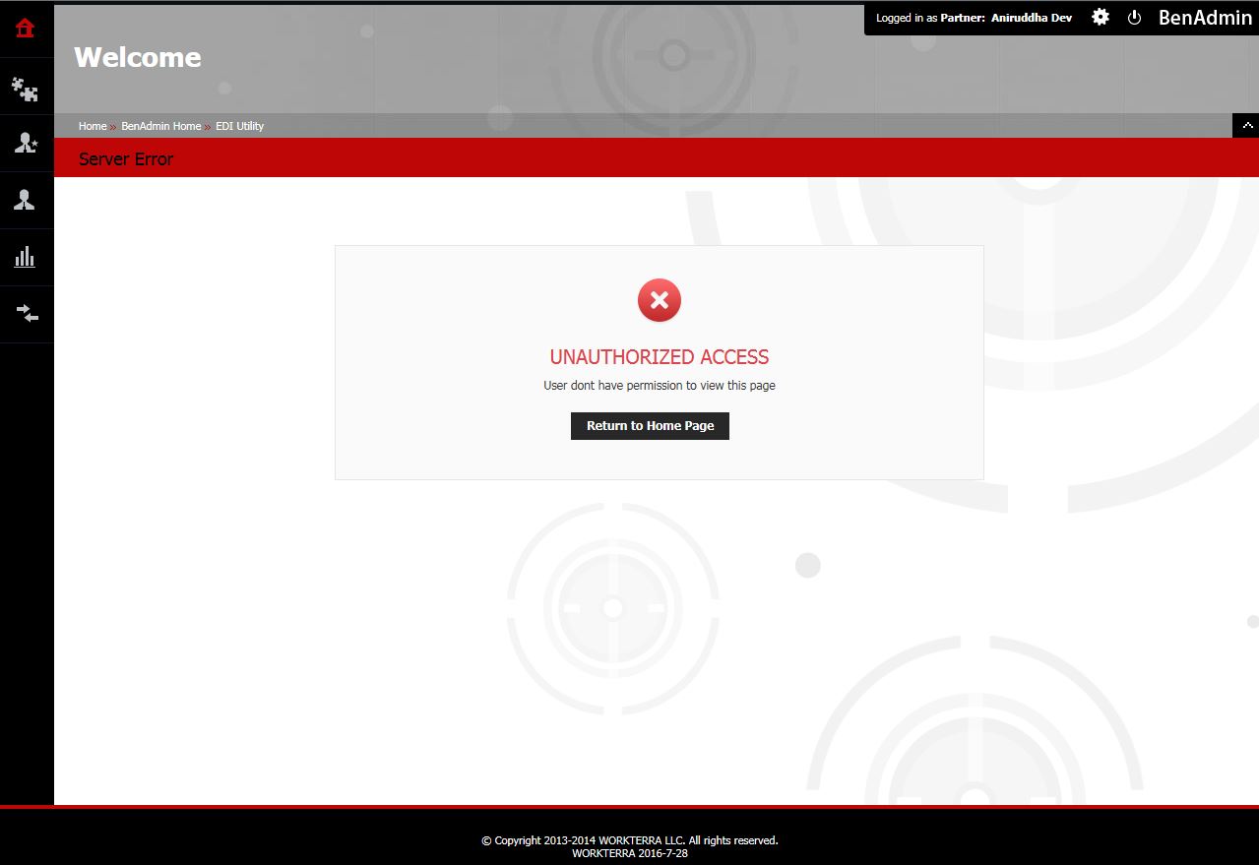Log out using the power icon

1134,18
